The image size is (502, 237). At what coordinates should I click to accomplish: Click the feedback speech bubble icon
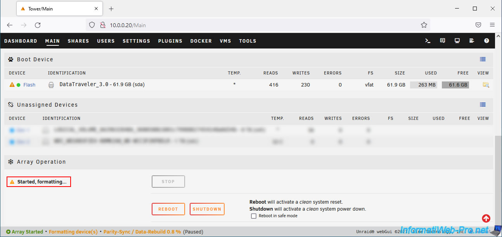(443, 41)
